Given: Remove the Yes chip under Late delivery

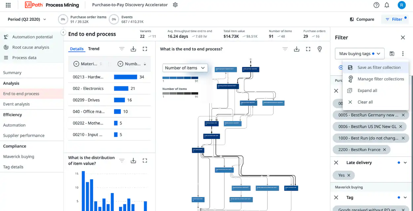Looking at the screenshot, I should tap(349, 175).
